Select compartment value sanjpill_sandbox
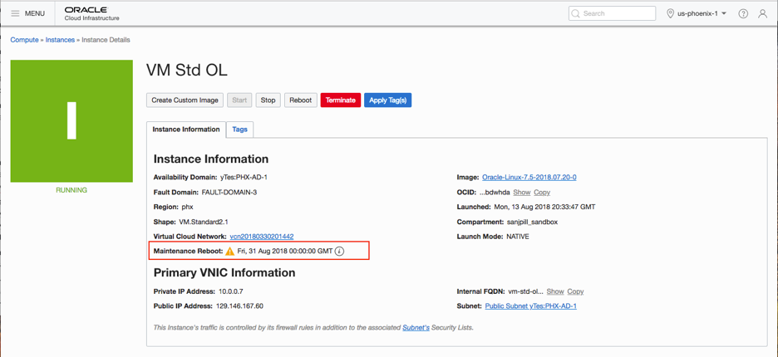The width and height of the screenshot is (778, 357). (532, 222)
